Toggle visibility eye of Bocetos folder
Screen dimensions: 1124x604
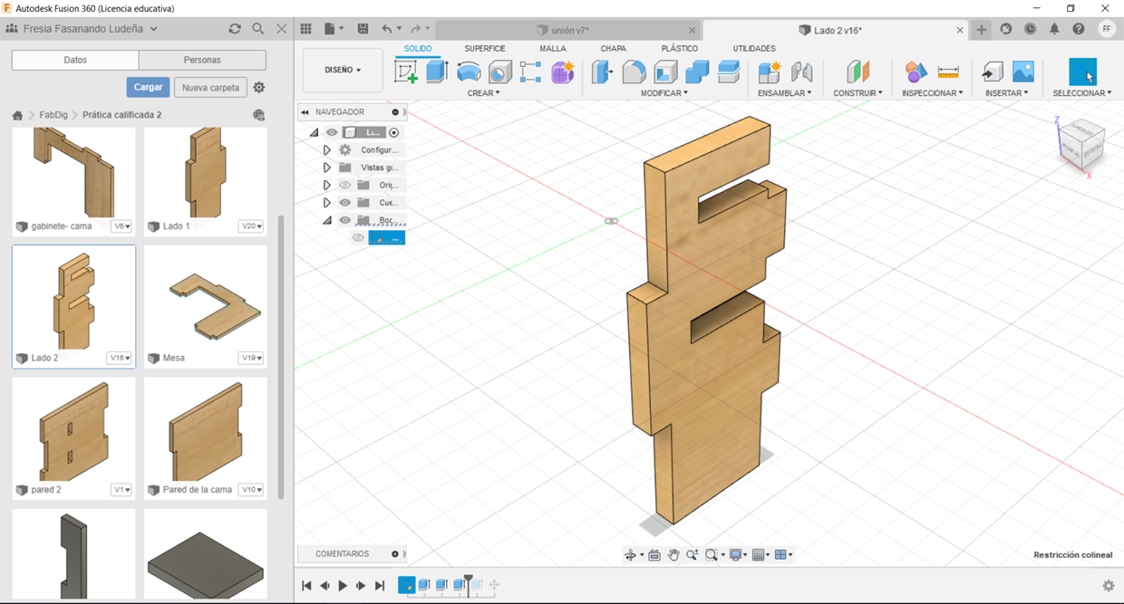click(x=345, y=220)
